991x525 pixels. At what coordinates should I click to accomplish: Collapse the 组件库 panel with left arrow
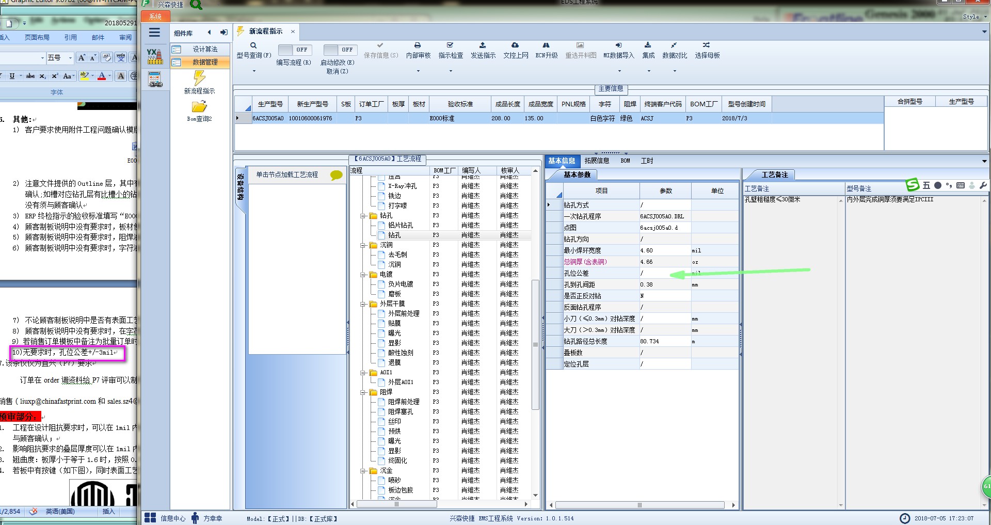209,33
